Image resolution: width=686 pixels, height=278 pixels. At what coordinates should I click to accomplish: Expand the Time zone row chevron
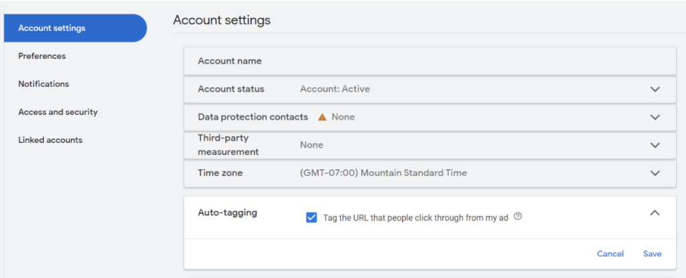point(655,173)
